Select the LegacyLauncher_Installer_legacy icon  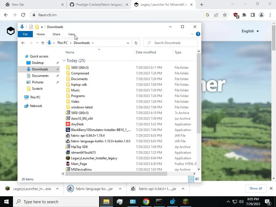68,158
